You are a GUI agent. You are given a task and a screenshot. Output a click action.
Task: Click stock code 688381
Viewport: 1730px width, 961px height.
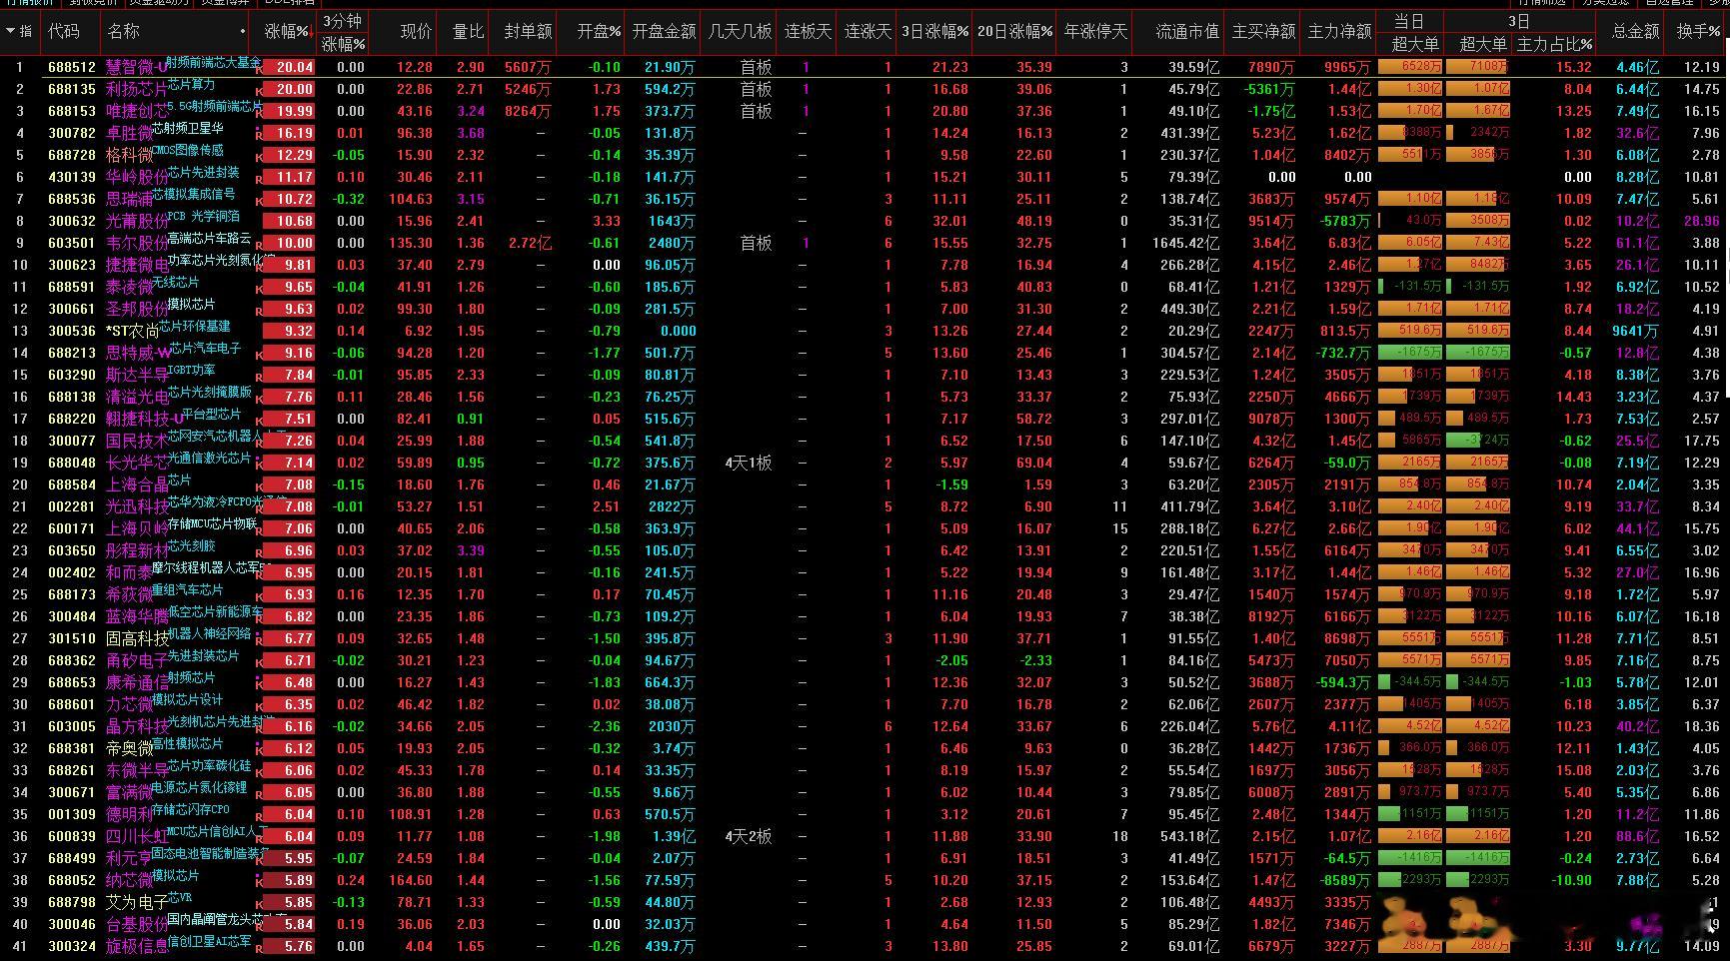72,748
